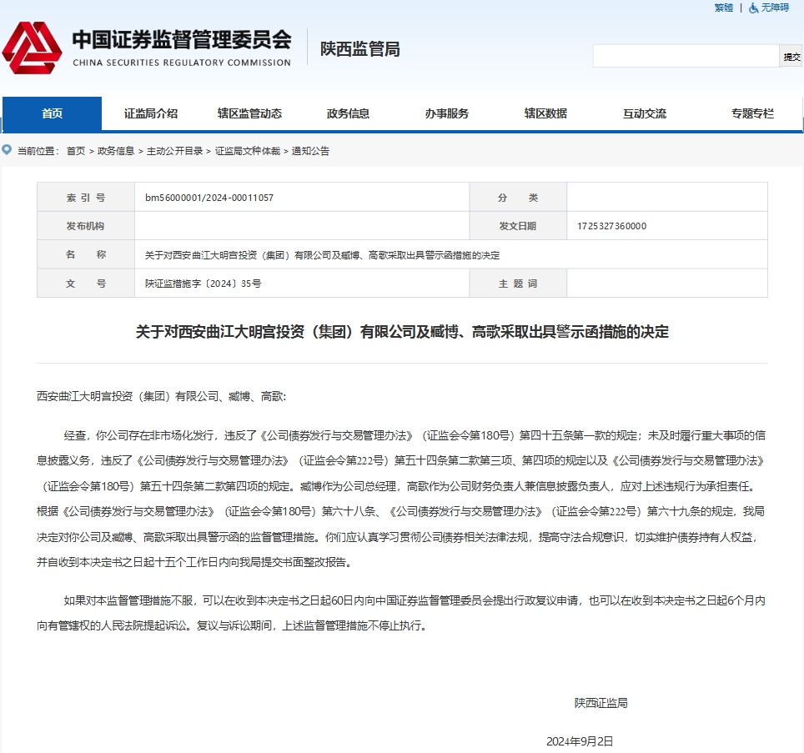
Task: Click the 主题词 table label
Action: (518, 284)
